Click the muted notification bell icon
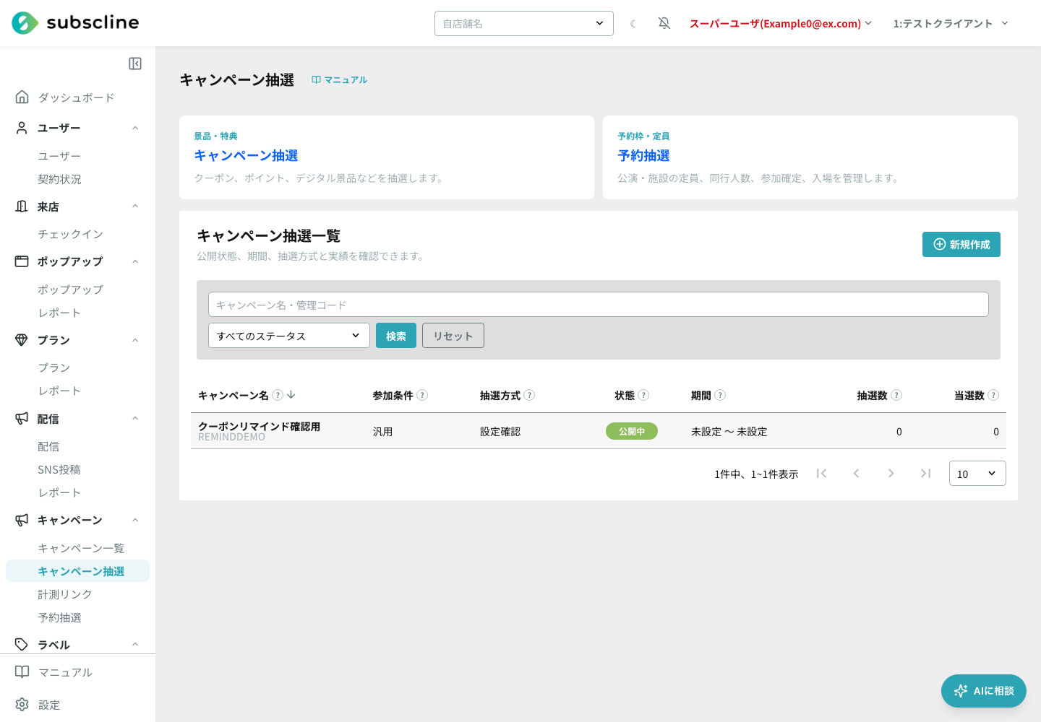1041x722 pixels. point(664,24)
